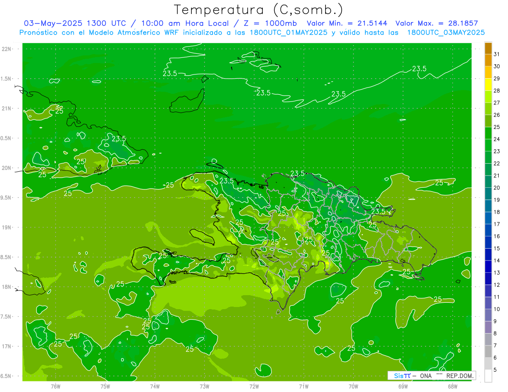The height and width of the screenshot is (392, 508).
Task: Click the "75W" longitude axis label
Action: [x=105, y=387]
